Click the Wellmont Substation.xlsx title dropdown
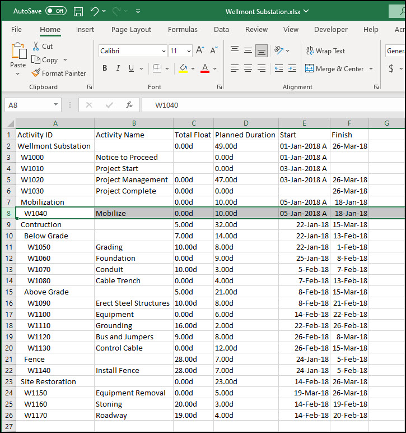Viewport: 406px width, 433px height. click(x=306, y=11)
